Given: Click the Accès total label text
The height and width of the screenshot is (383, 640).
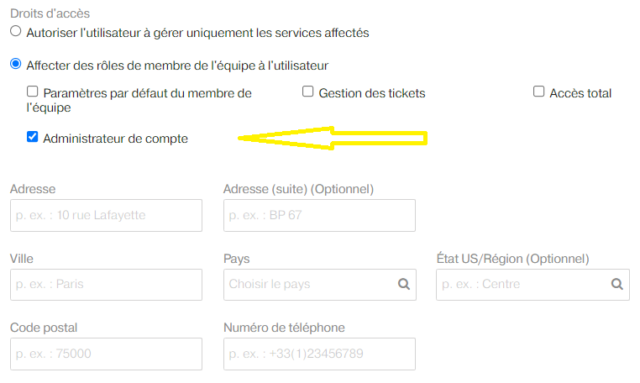Looking at the screenshot, I should [580, 93].
